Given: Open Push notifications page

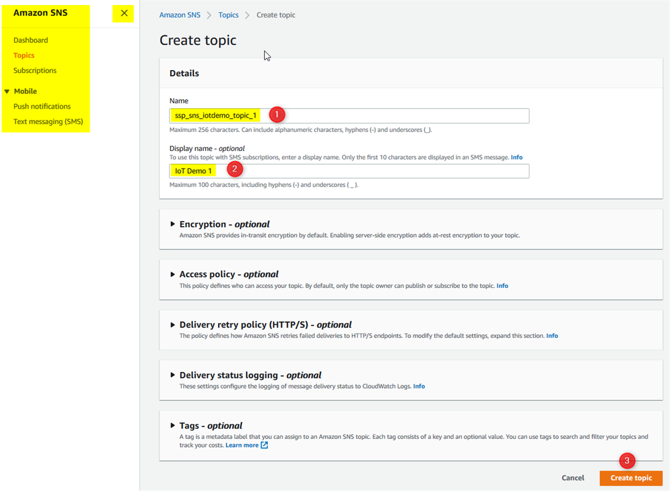Looking at the screenshot, I should 42,106.
